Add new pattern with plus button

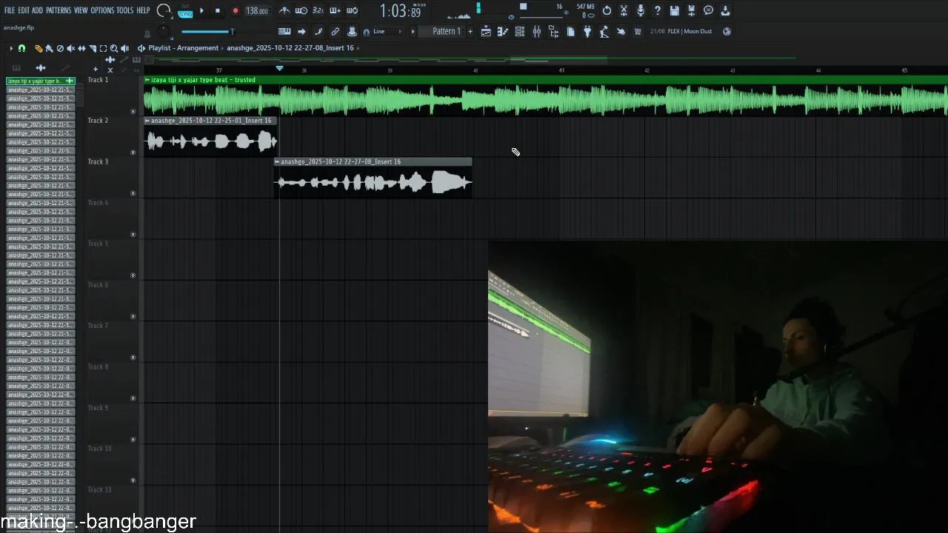pos(470,31)
